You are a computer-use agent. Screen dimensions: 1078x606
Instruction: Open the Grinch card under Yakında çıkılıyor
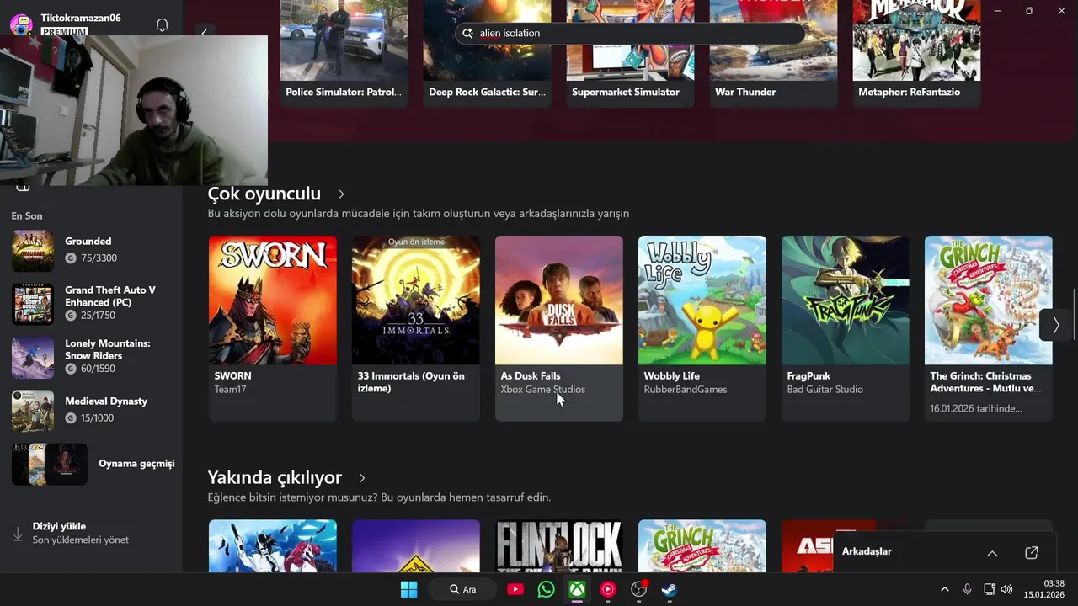[x=702, y=546]
